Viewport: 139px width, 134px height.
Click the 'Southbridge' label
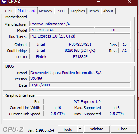coord(17,51)
